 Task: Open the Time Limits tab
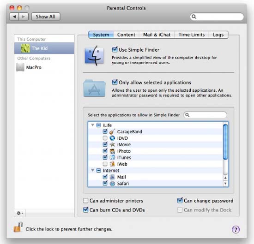(x=192, y=35)
